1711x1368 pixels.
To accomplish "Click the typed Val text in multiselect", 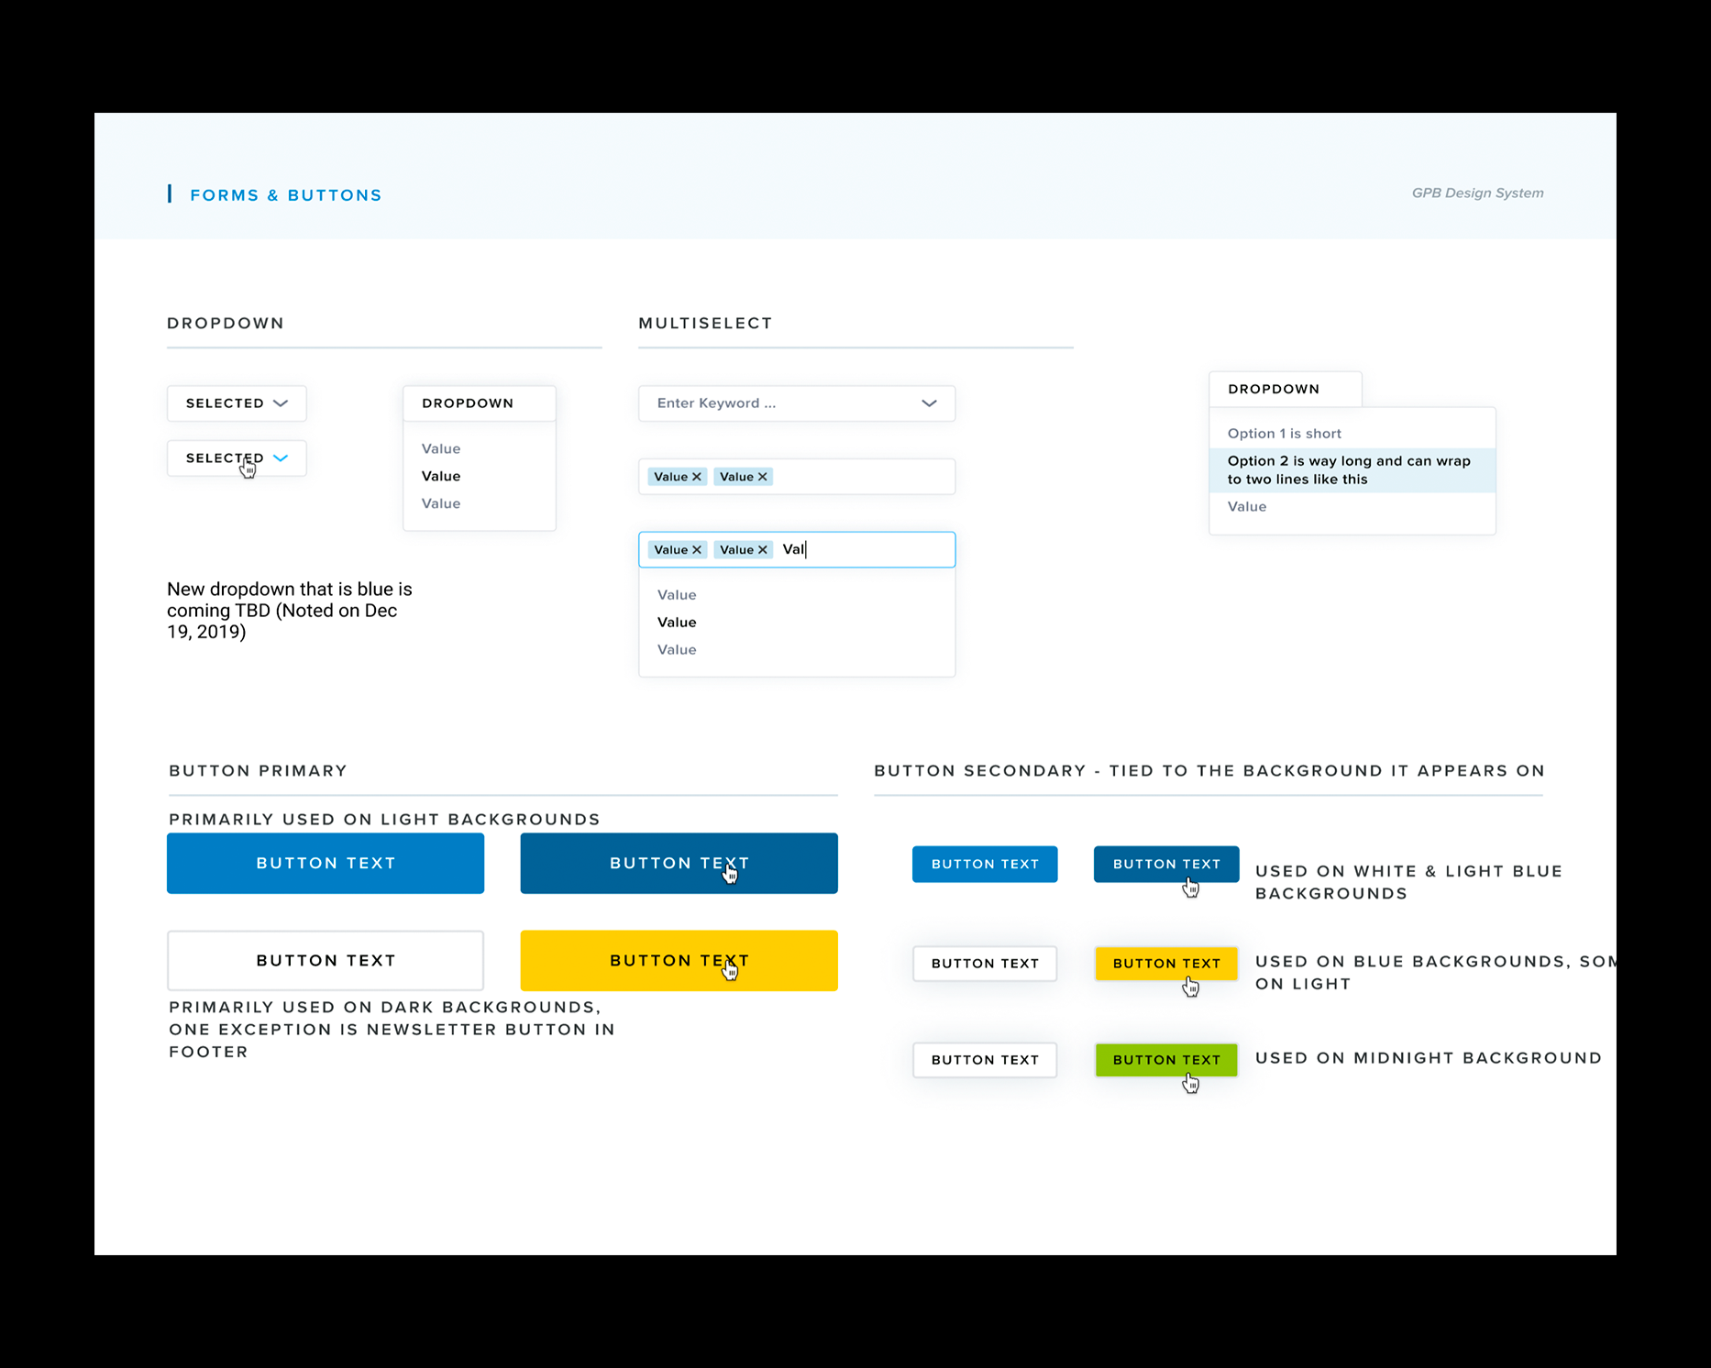I will click(x=793, y=550).
